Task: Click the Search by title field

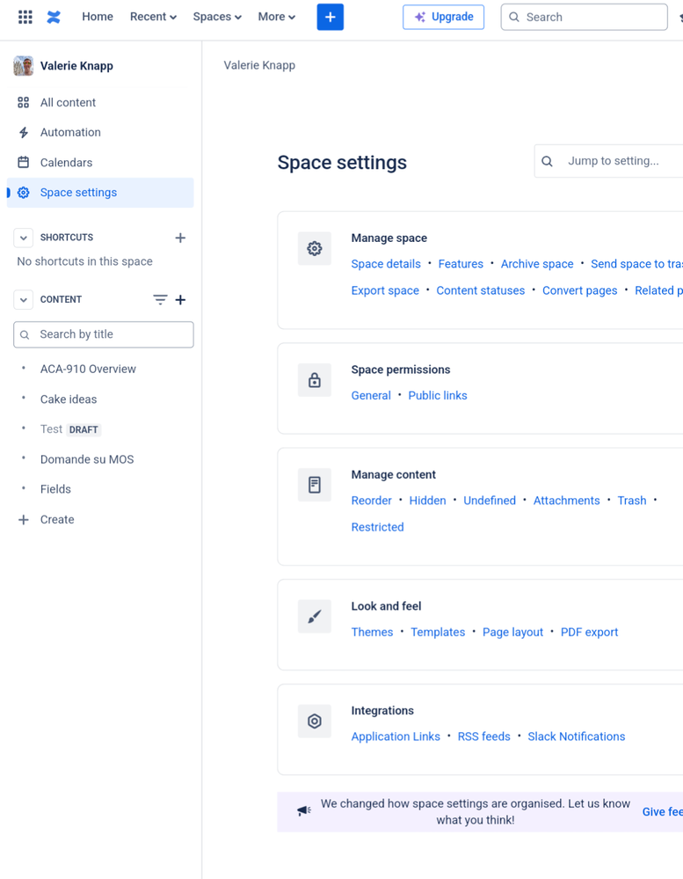Action: point(103,334)
